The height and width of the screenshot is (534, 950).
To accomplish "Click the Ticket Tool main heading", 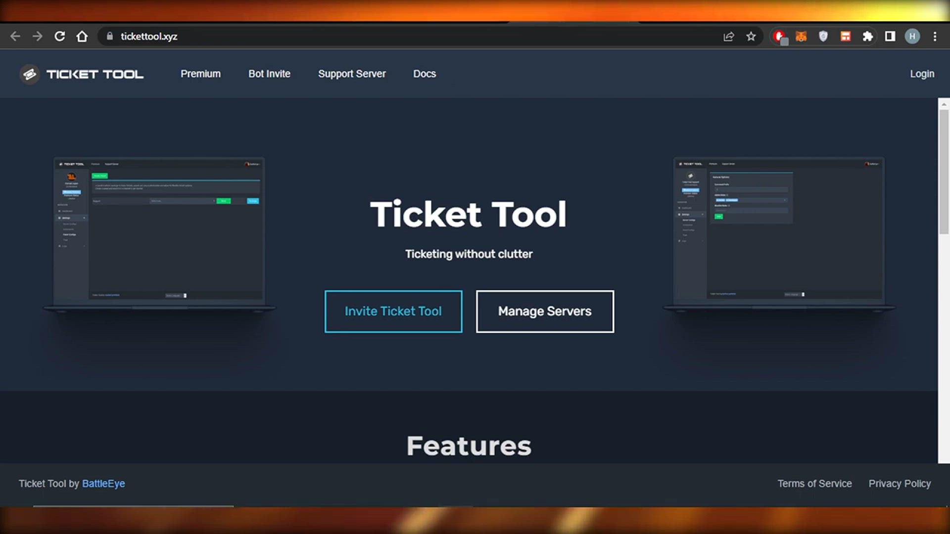I will 469,214.
